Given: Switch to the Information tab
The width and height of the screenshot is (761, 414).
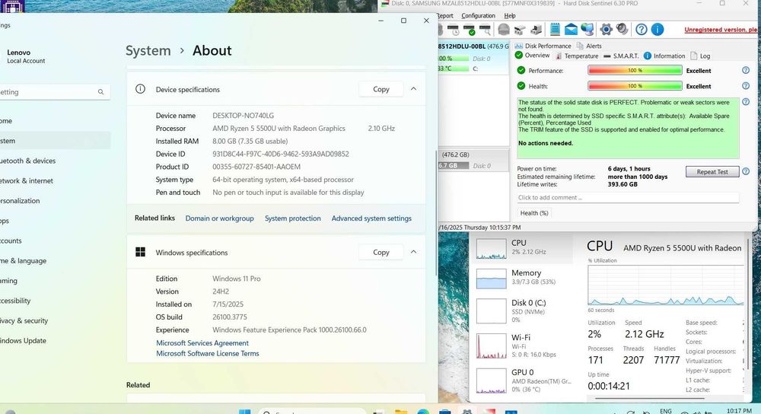Looking at the screenshot, I should [664, 56].
